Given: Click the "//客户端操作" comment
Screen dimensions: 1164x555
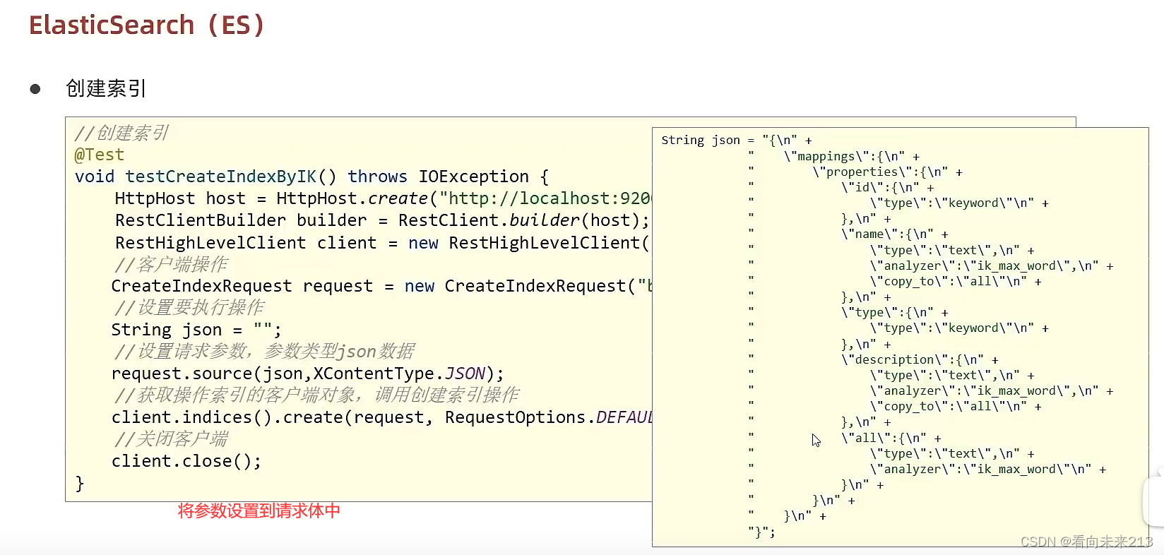Looking at the screenshot, I should [170, 264].
